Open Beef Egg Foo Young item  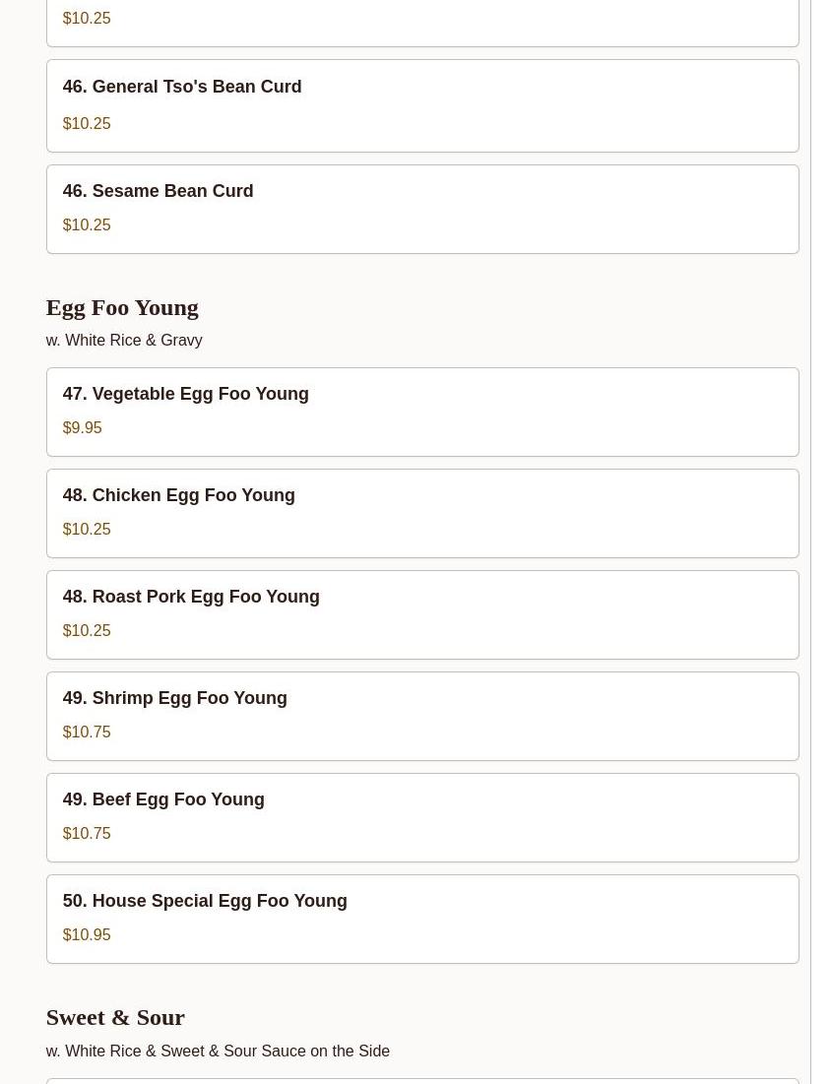coord(163,799)
